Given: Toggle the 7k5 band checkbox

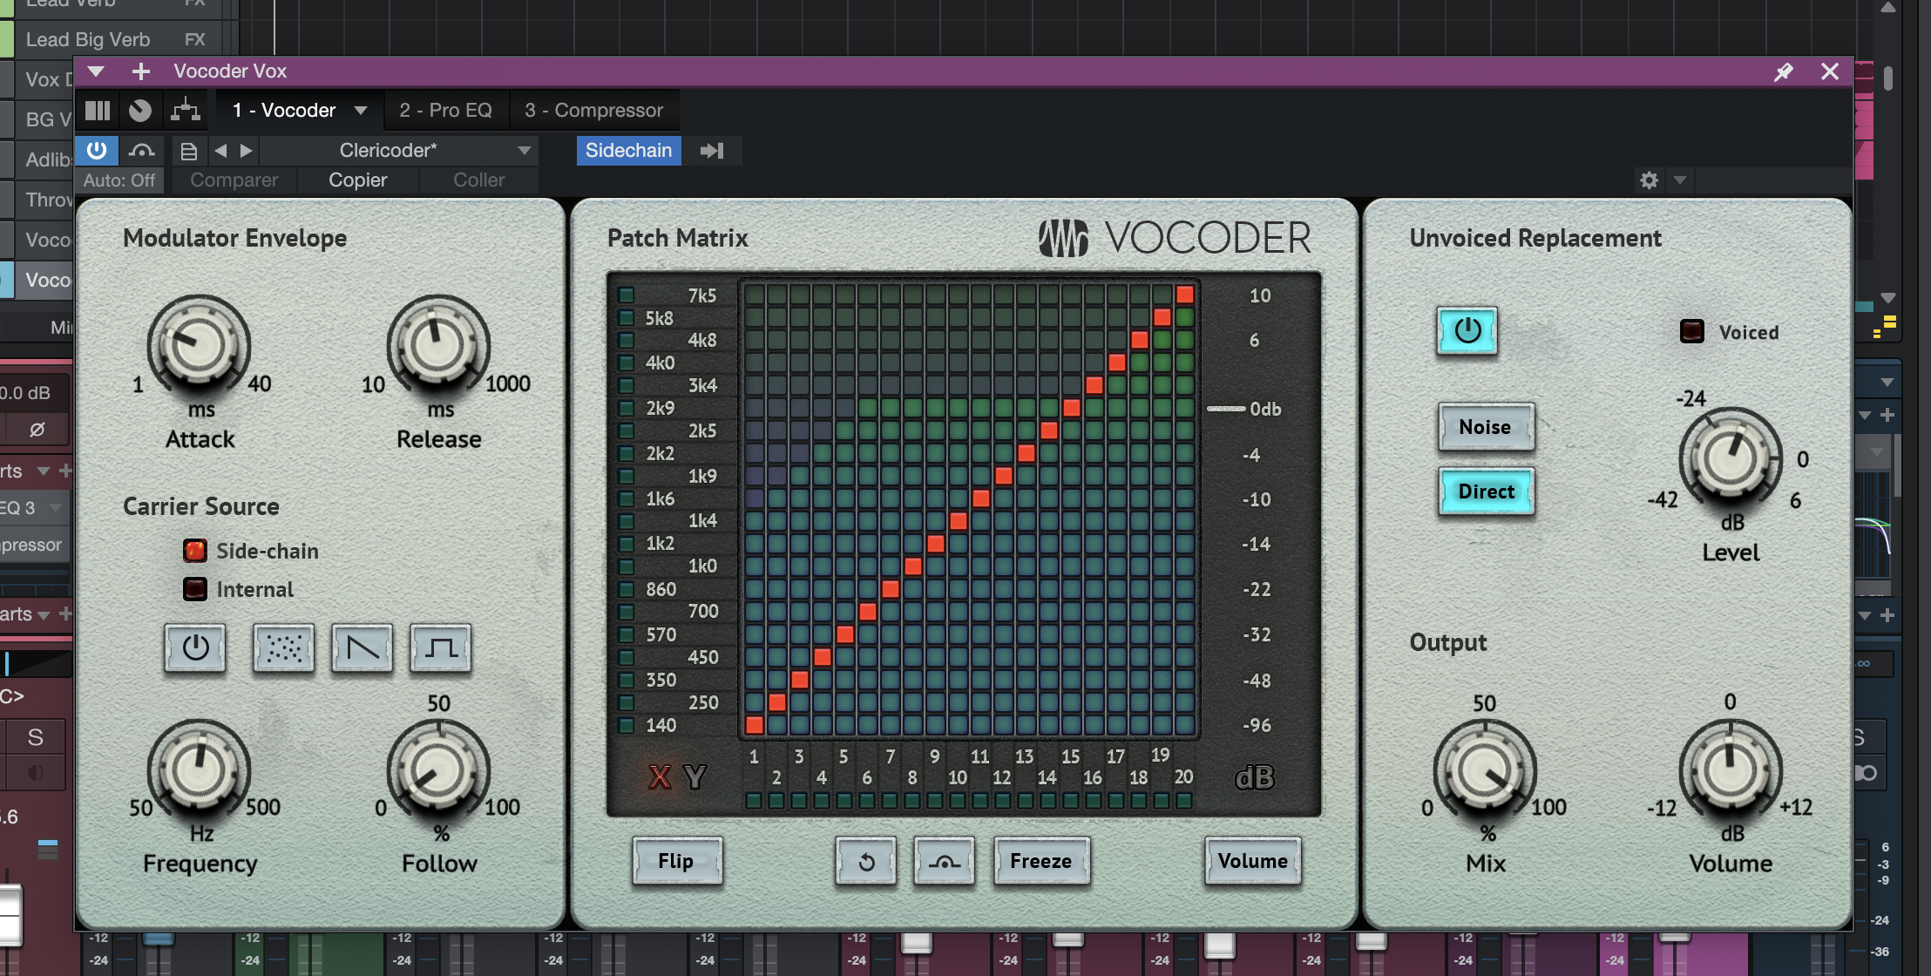Looking at the screenshot, I should [626, 295].
